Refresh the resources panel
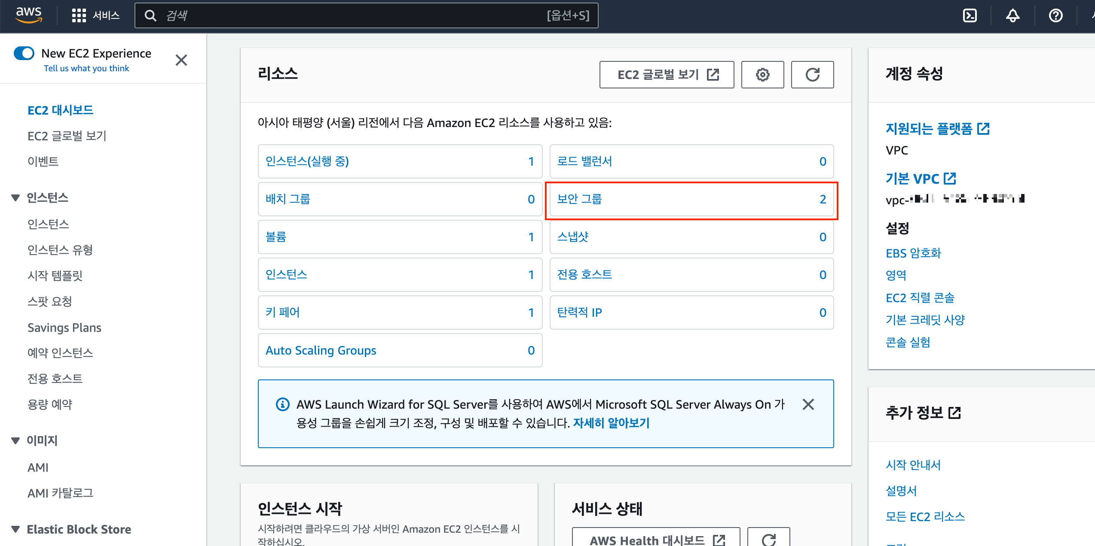 (x=812, y=75)
